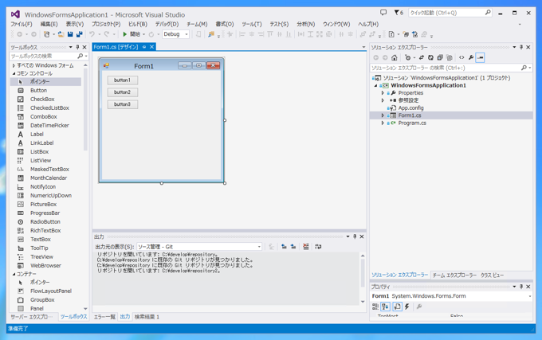
Task: Expand All Windows Forms toolbox group
Action: (14, 65)
